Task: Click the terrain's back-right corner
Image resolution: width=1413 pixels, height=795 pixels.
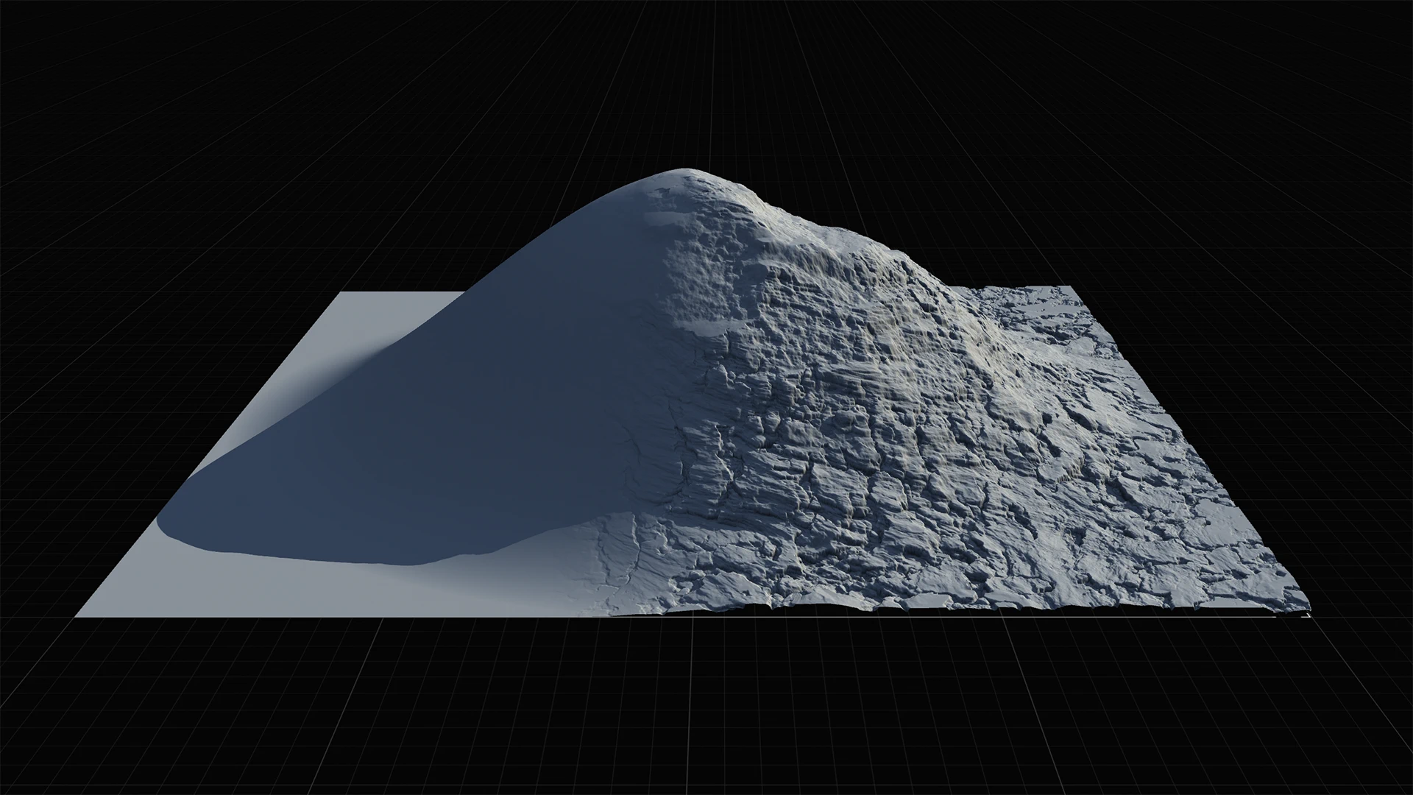Action: [1069, 287]
